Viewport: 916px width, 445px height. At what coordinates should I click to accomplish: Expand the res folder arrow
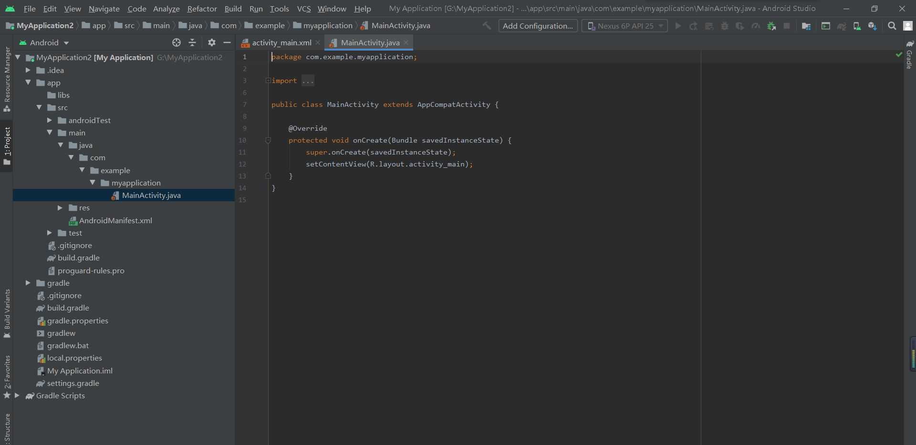tap(60, 207)
